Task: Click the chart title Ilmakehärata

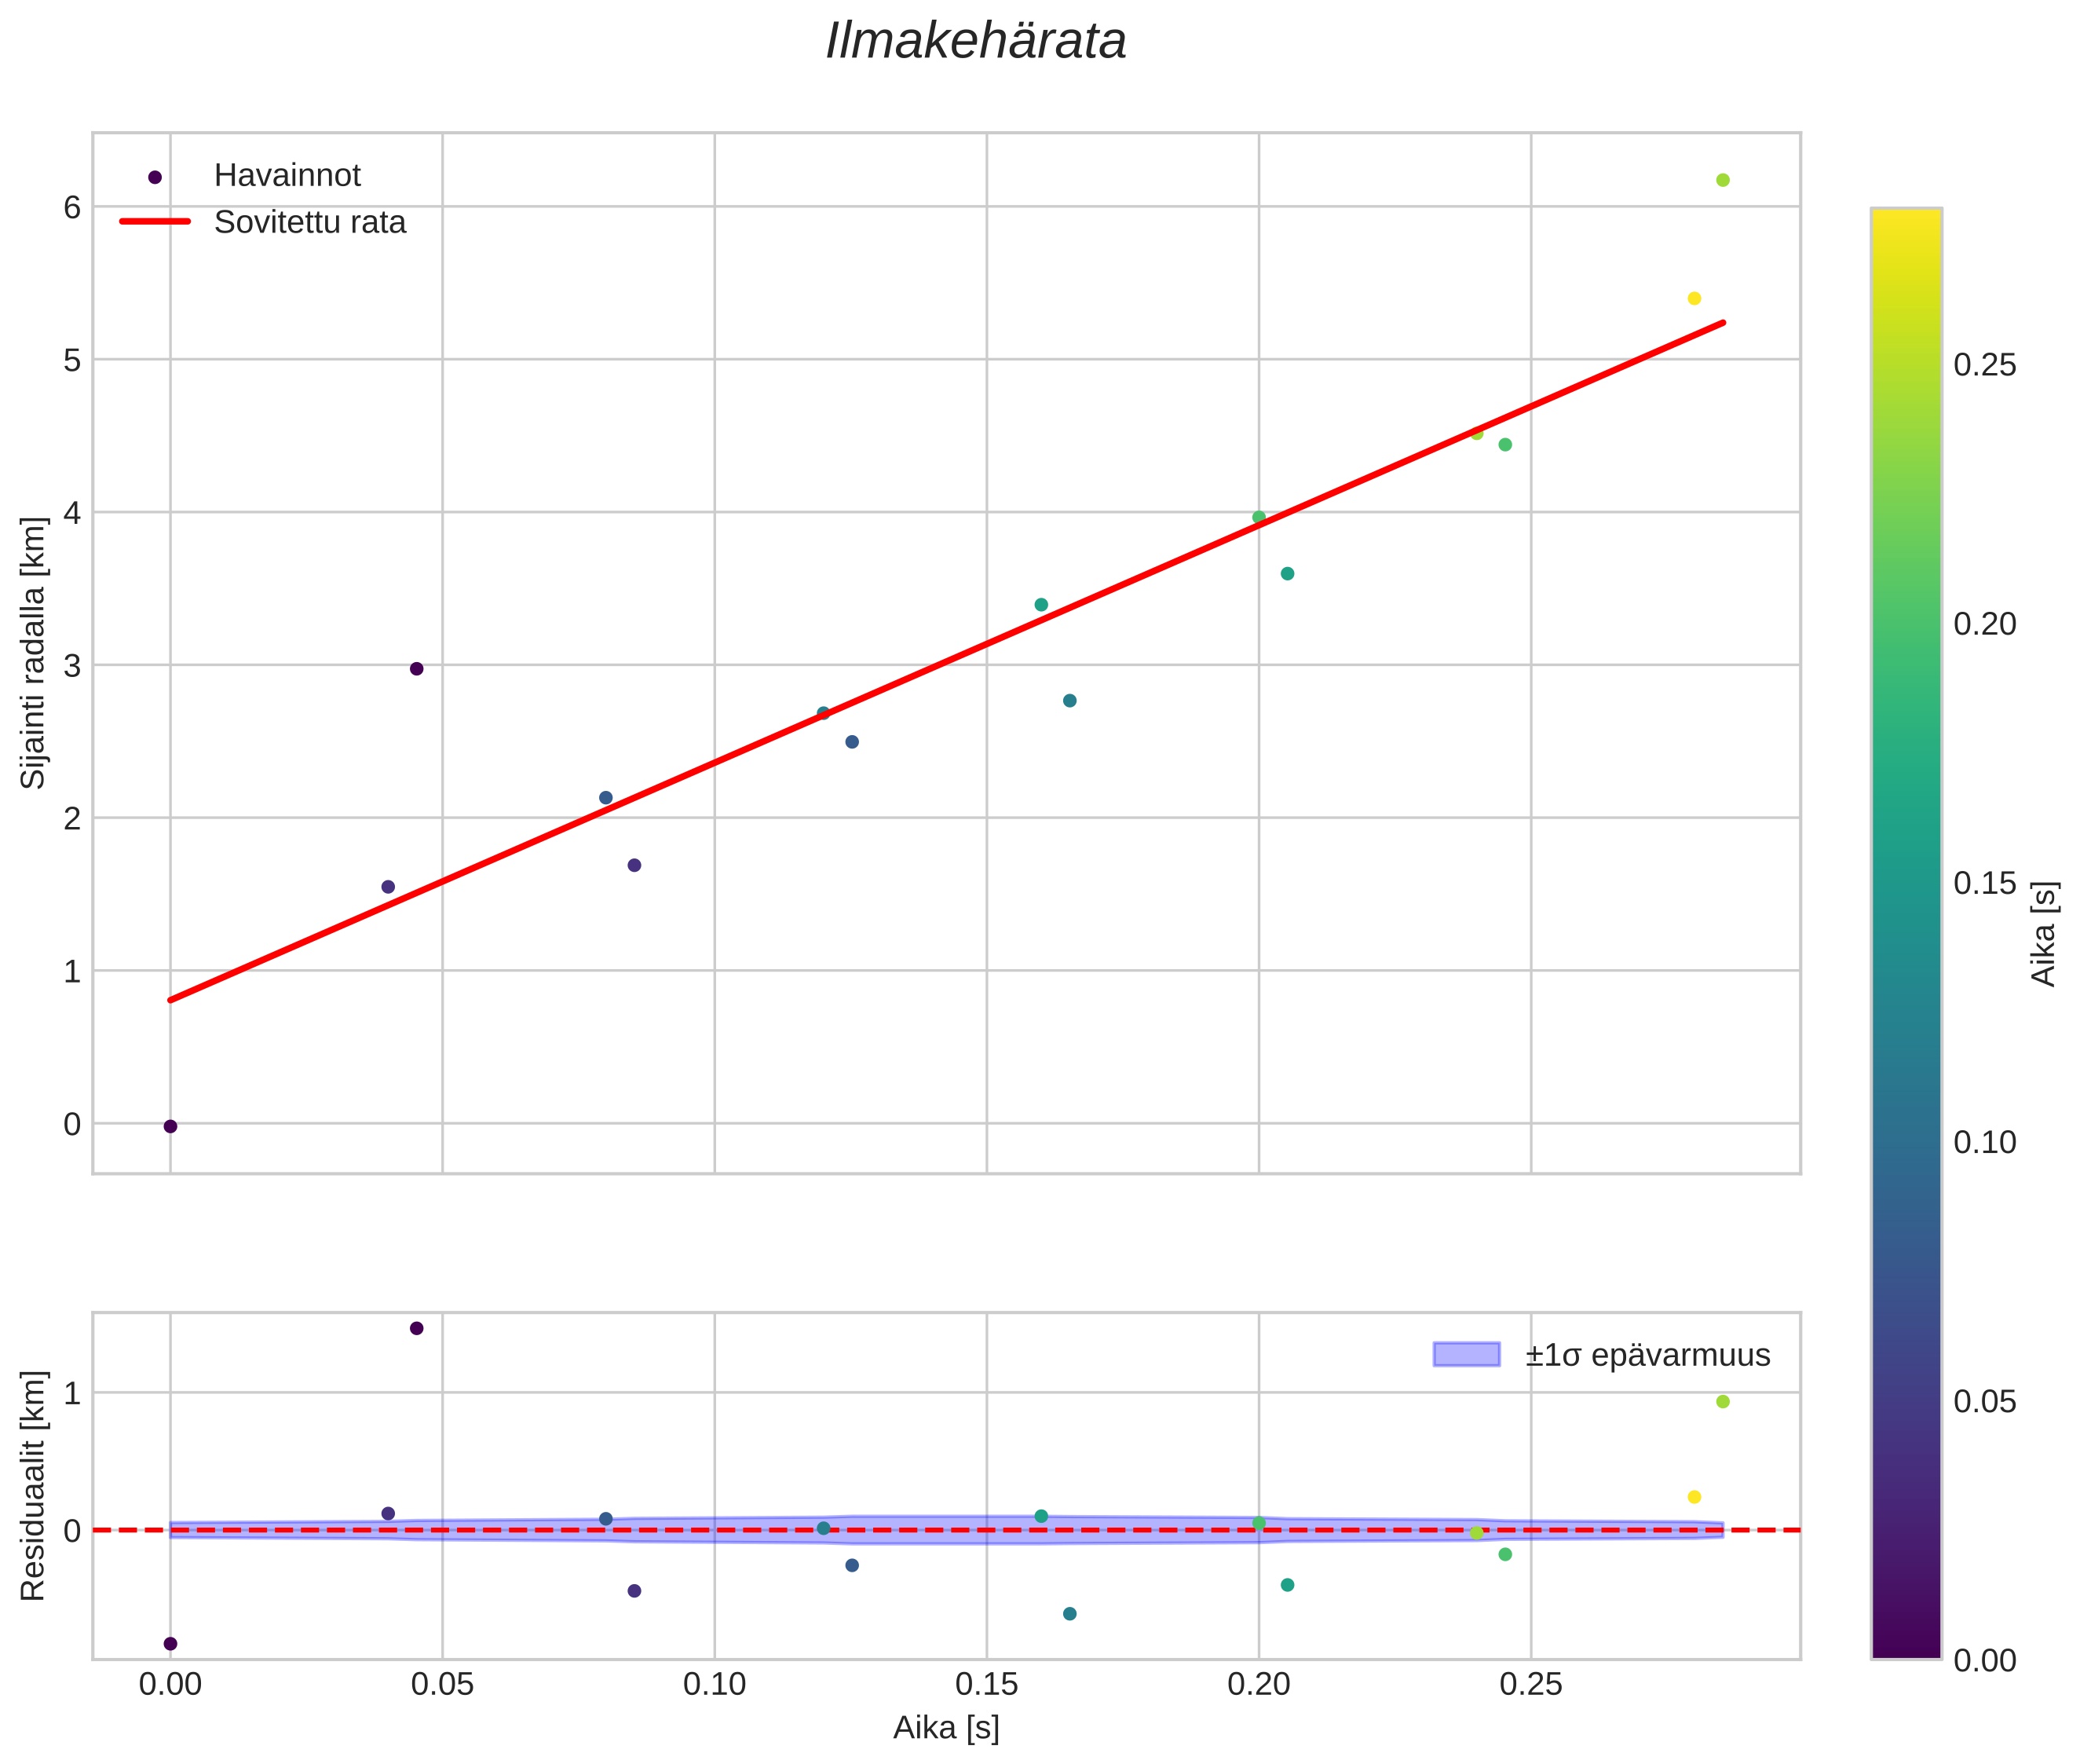Action: tap(975, 42)
